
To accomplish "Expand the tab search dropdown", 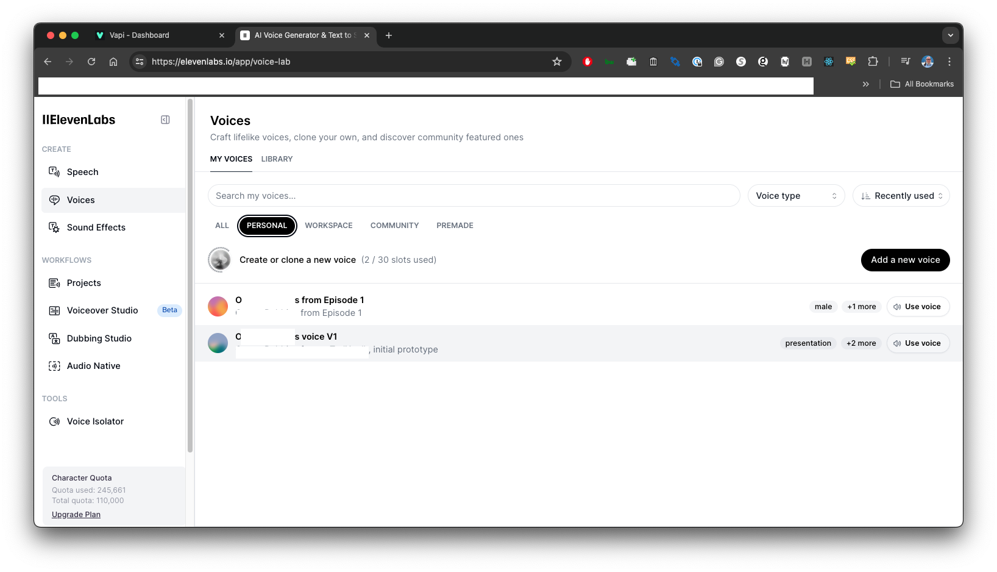I will (x=951, y=35).
